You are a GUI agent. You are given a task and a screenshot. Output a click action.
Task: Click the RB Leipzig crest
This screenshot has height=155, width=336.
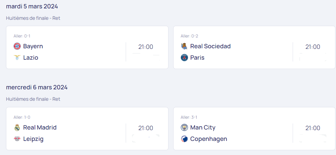pos(17,139)
